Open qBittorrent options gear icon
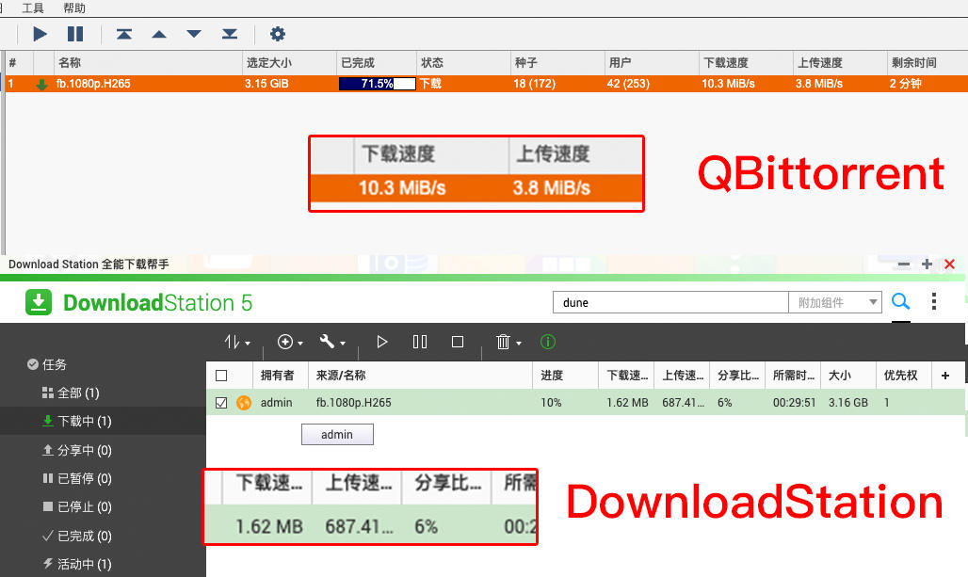The width and height of the screenshot is (968, 577). click(x=278, y=34)
